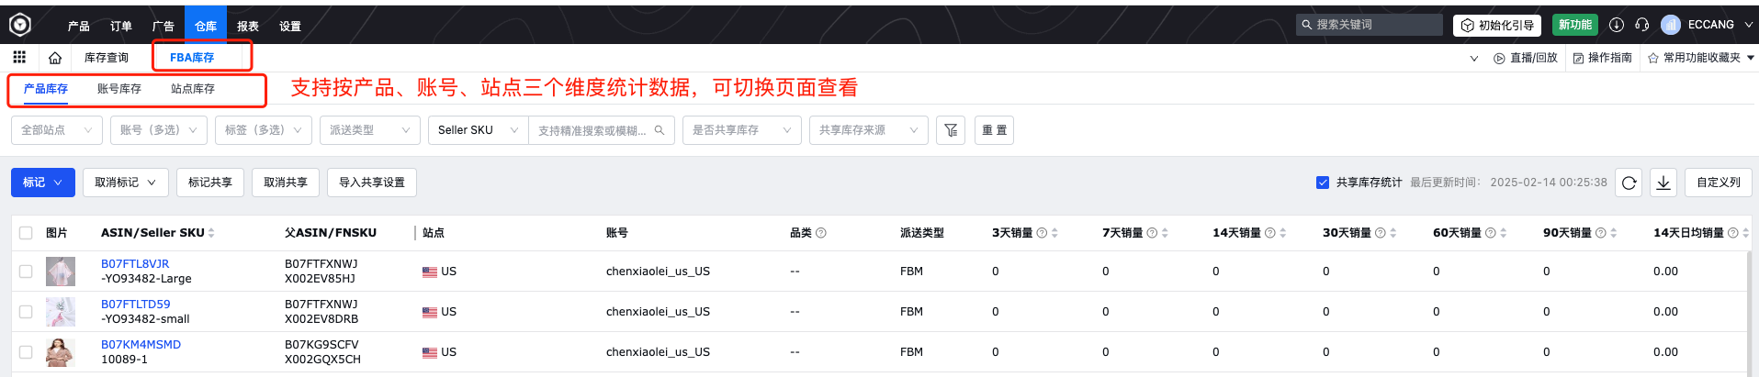The width and height of the screenshot is (1759, 377).
Task: Open 产品 top menu
Action: click(x=79, y=26)
